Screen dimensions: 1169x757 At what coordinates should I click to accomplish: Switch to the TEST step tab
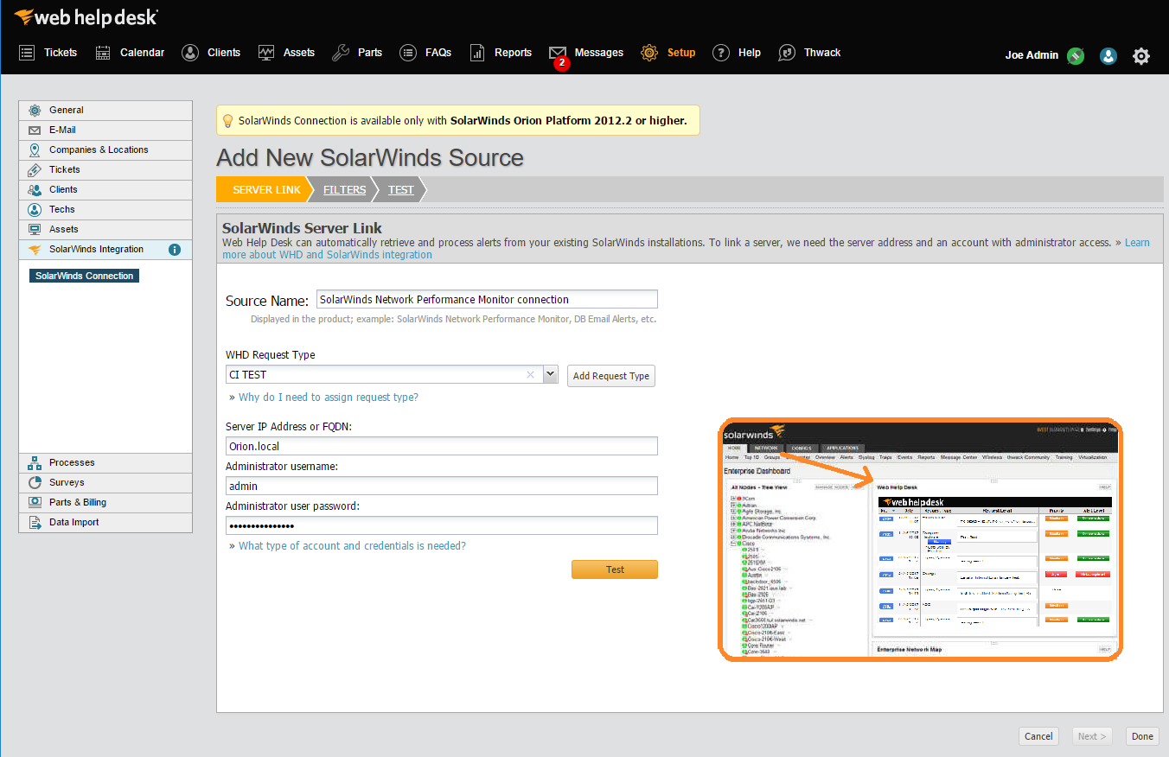[401, 190]
